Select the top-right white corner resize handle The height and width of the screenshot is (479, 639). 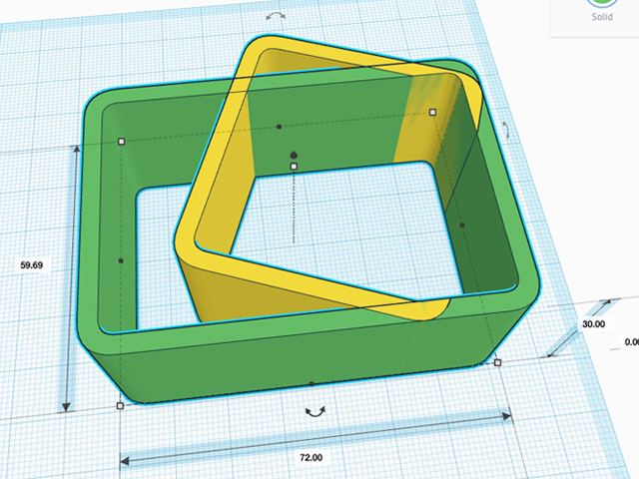[432, 113]
